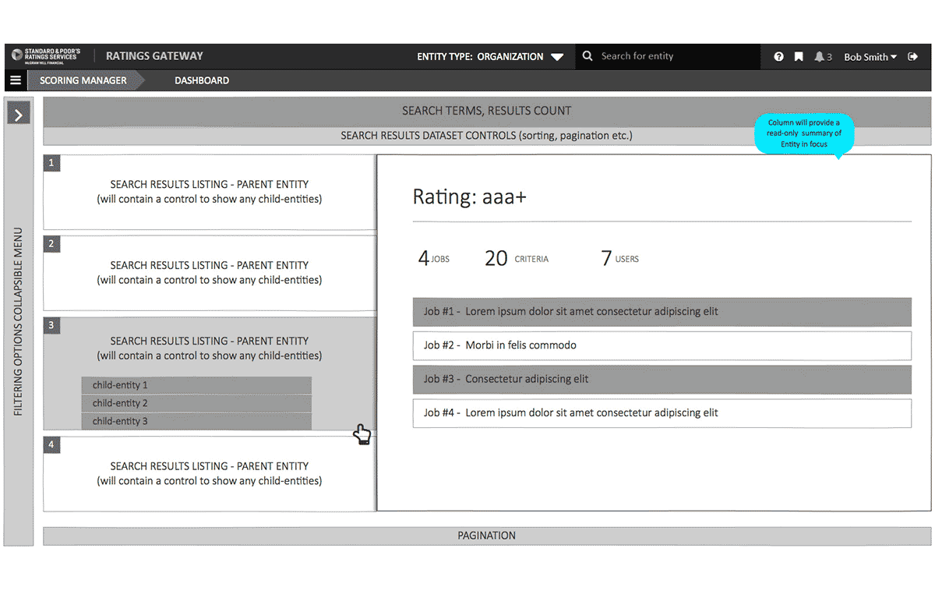The image size is (935, 591).
Task: Open notifications bell showing 3 alerts
Action: (823, 57)
